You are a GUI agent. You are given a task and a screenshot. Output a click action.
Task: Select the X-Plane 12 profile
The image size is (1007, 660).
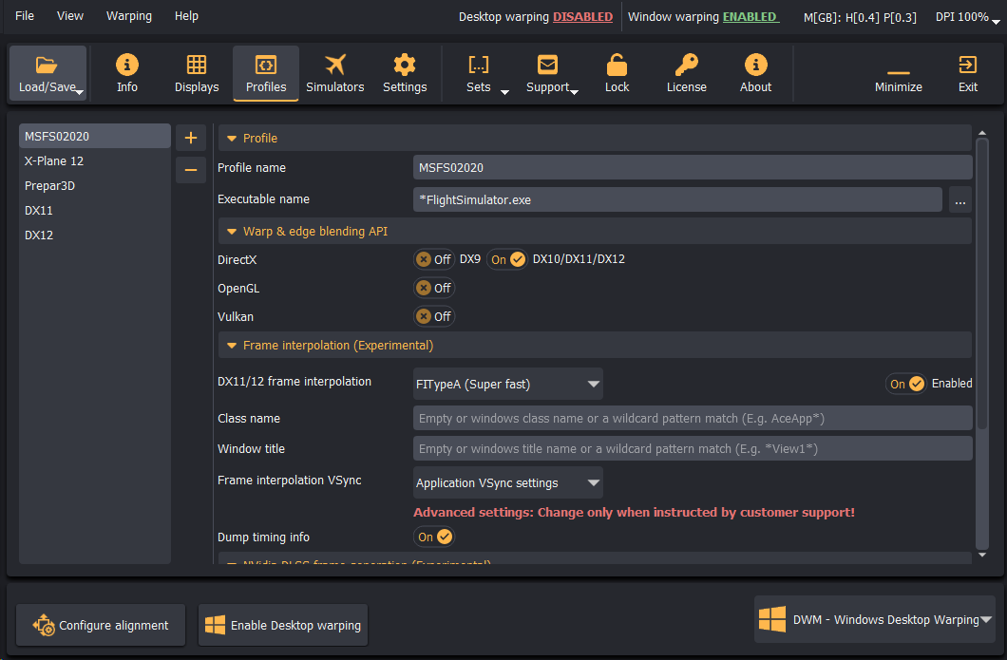[95, 161]
